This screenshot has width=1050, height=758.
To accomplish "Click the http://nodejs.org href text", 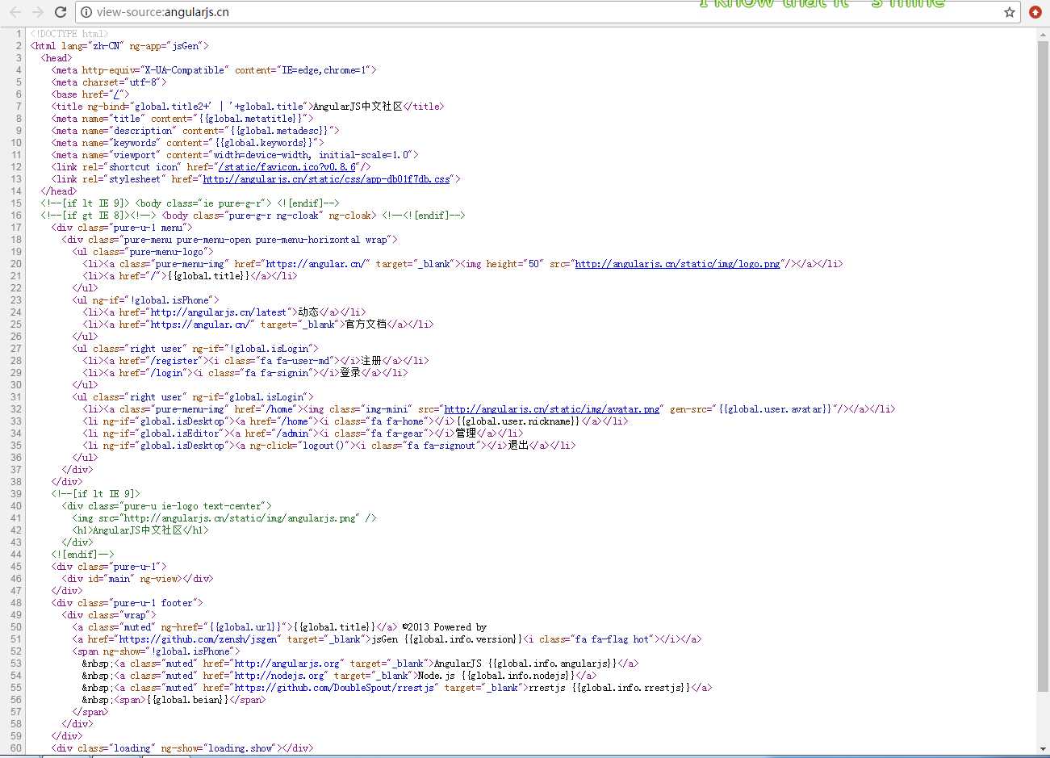I will [x=281, y=676].
